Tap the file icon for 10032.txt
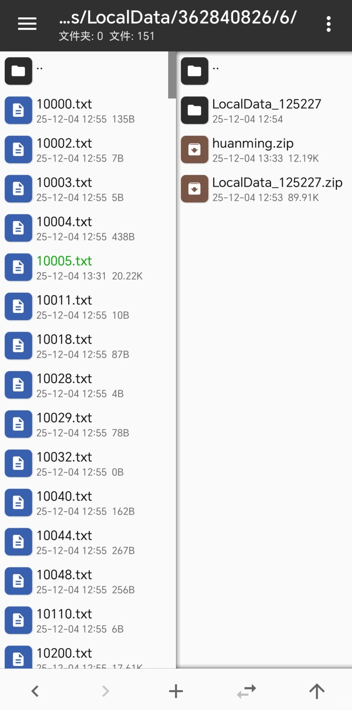 (x=18, y=463)
